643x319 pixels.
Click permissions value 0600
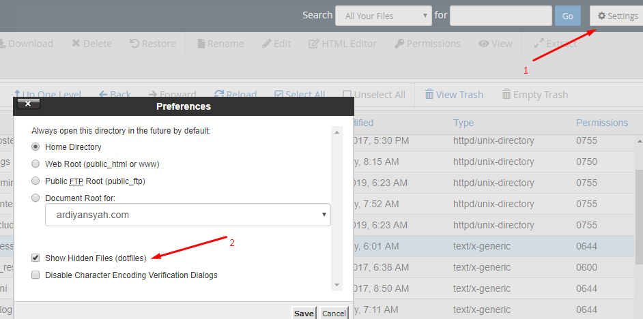tap(586, 267)
